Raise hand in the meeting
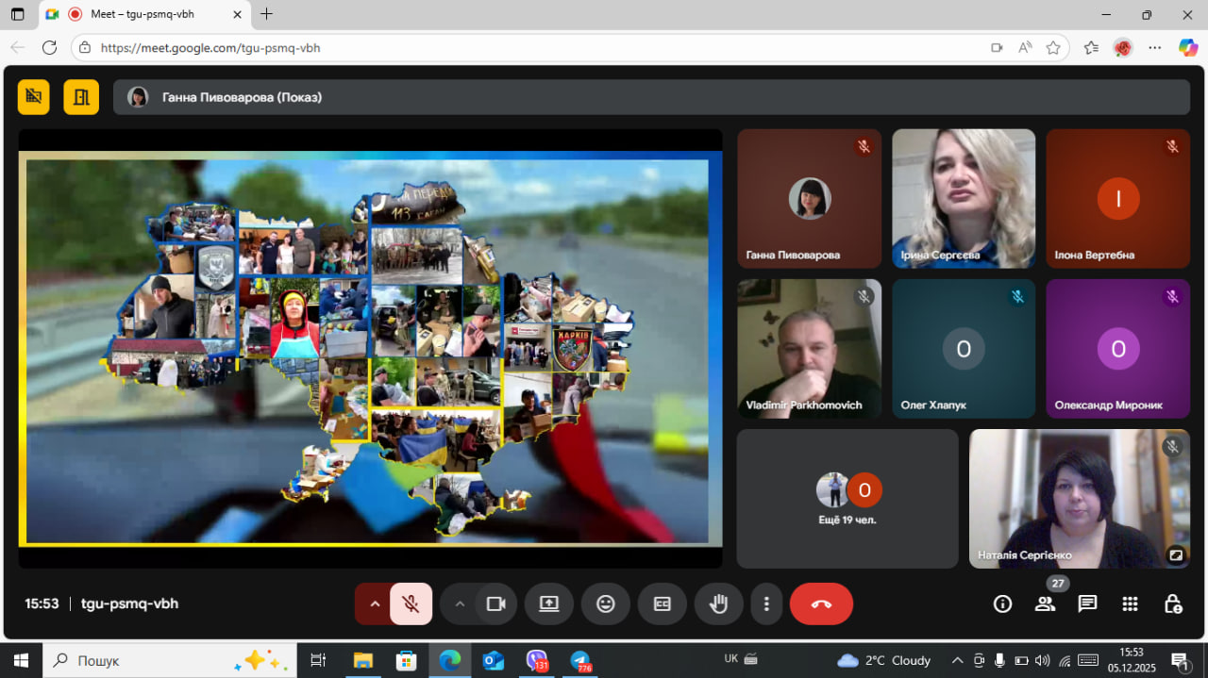Image resolution: width=1208 pixels, height=678 pixels. (x=718, y=604)
